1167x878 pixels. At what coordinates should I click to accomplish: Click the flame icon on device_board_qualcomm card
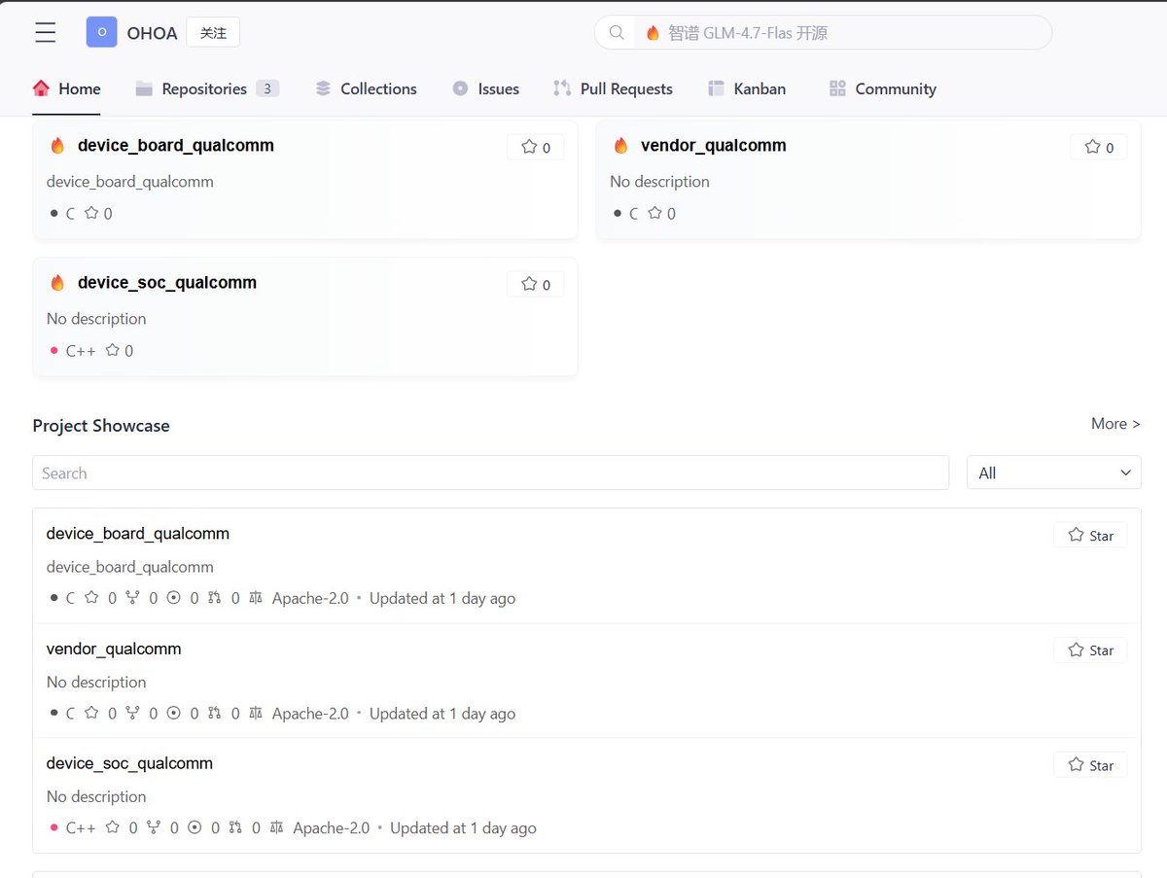[55, 146]
